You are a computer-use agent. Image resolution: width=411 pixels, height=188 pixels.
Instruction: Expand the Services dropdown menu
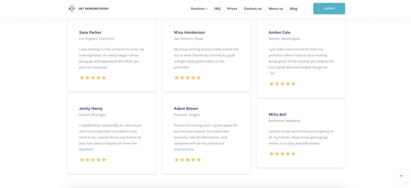coord(199,9)
